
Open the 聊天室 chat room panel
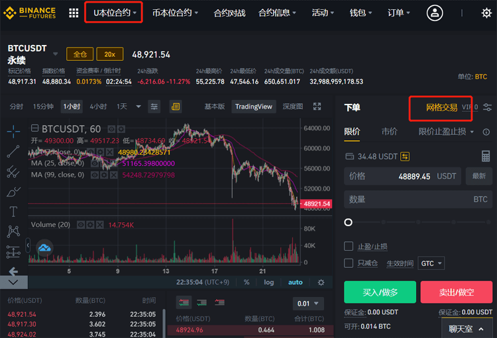(466, 329)
